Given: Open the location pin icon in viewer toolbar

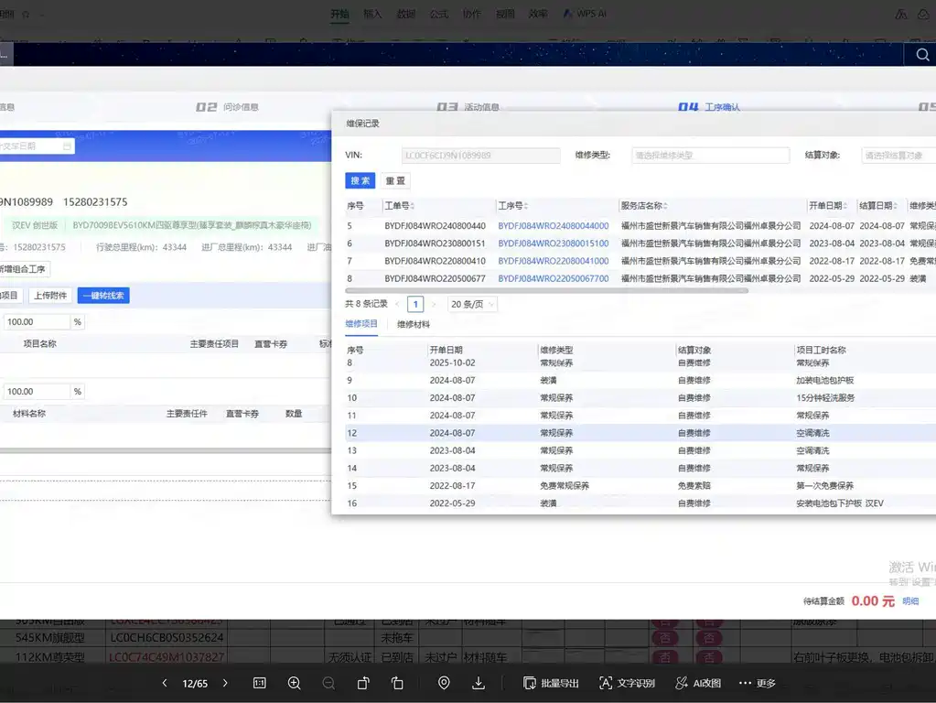Looking at the screenshot, I should pos(444,683).
